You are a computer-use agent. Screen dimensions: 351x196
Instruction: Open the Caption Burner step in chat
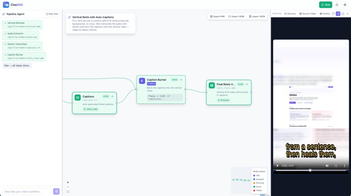(24, 57)
